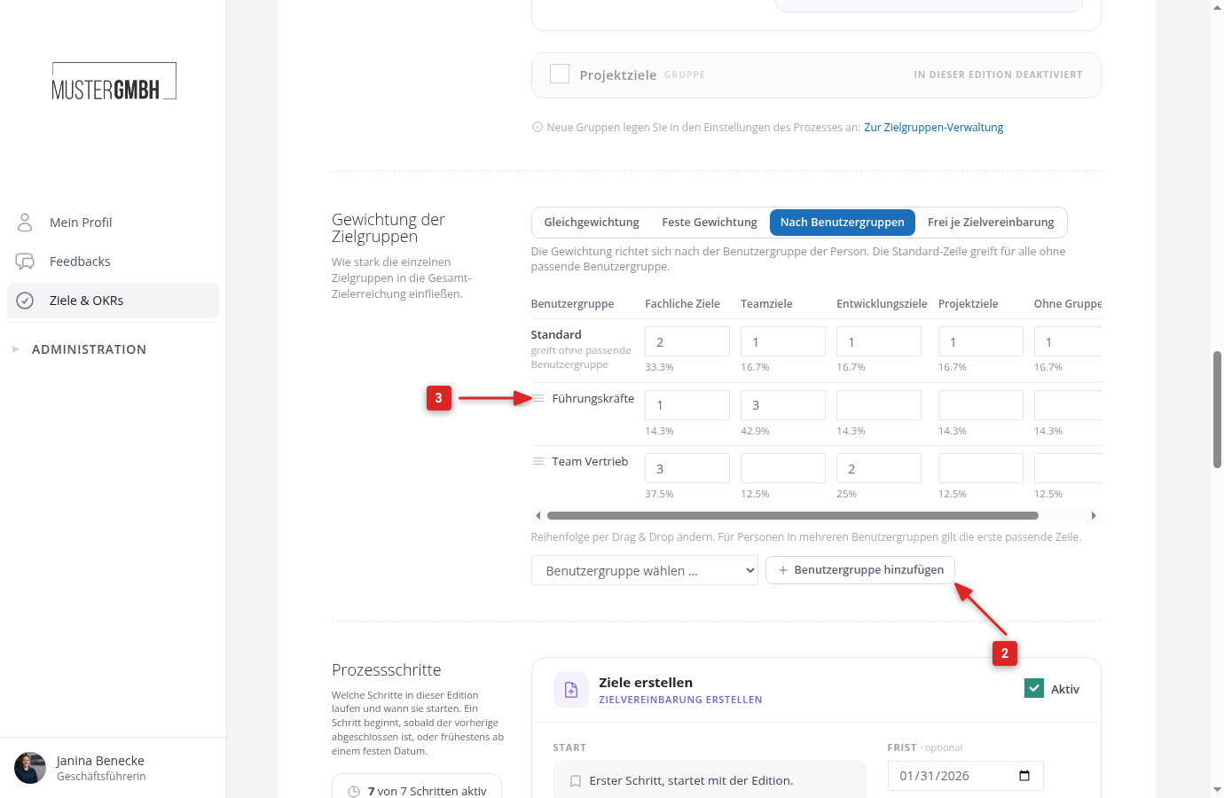Image resolution: width=1224 pixels, height=798 pixels.
Task: Click the Führungskräfte Fachliche Ziele weight field
Action: pos(687,405)
